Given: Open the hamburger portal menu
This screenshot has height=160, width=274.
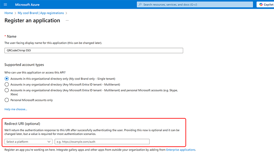Looking at the screenshot, I should (x=5, y=5).
